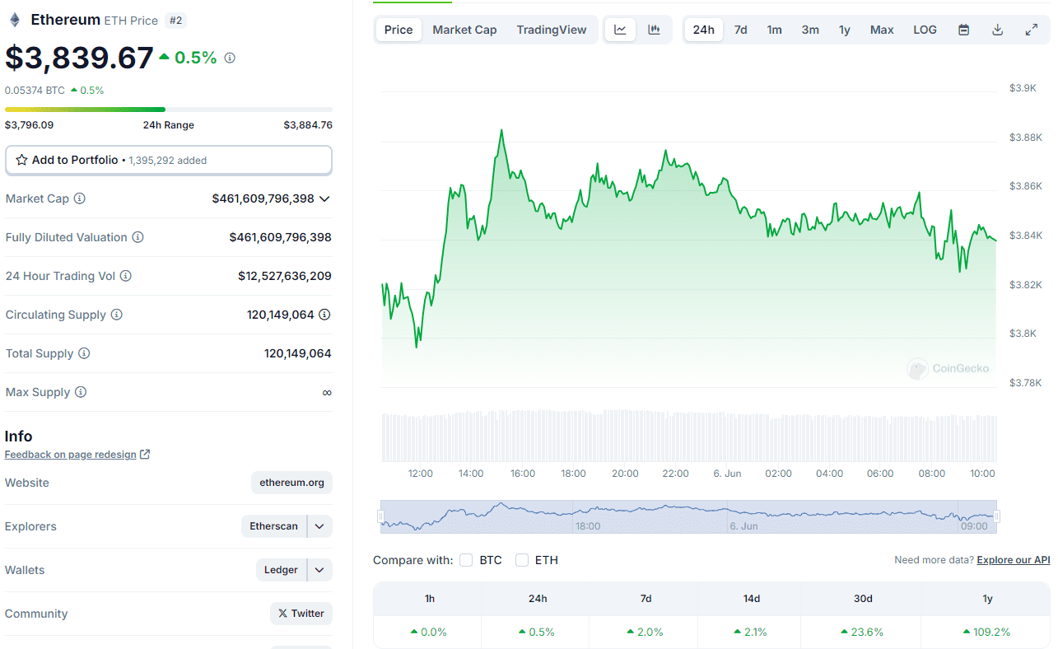Click the 7d 2.0% change cell
This screenshot has width=1058, height=649.
click(x=646, y=633)
